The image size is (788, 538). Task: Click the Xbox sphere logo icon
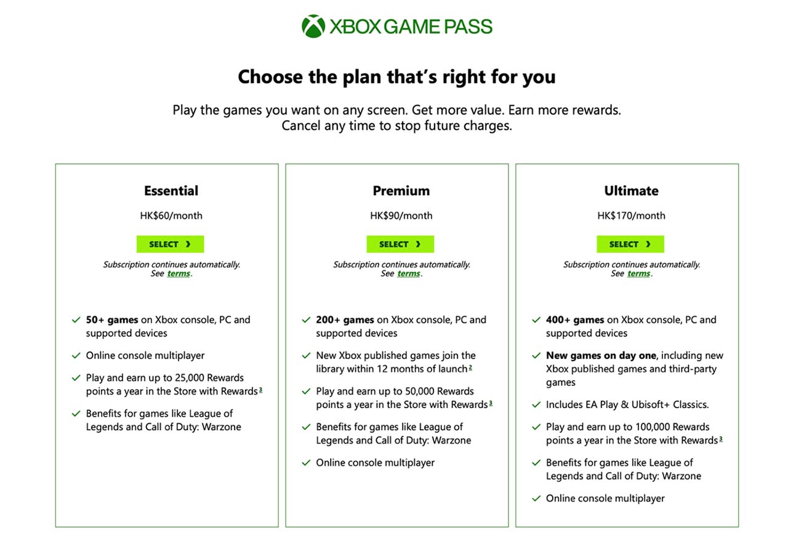[x=313, y=26]
